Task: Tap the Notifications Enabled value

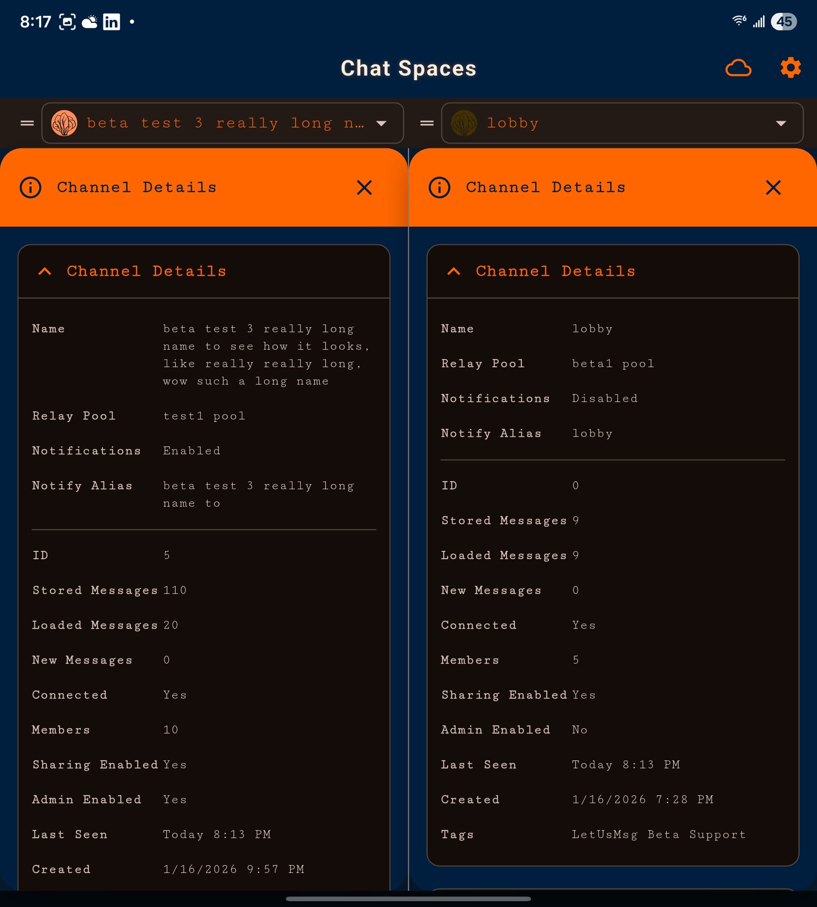Action: coord(192,451)
